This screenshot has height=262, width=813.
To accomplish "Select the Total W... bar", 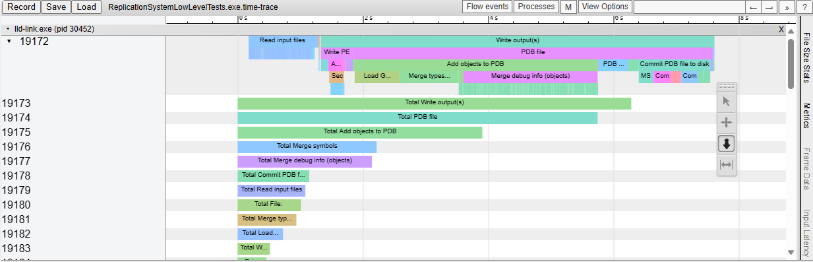I will click(254, 248).
